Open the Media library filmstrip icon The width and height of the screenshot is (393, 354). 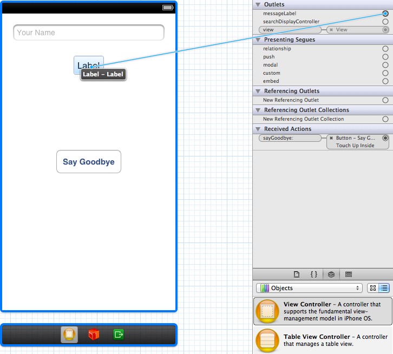tap(349, 274)
